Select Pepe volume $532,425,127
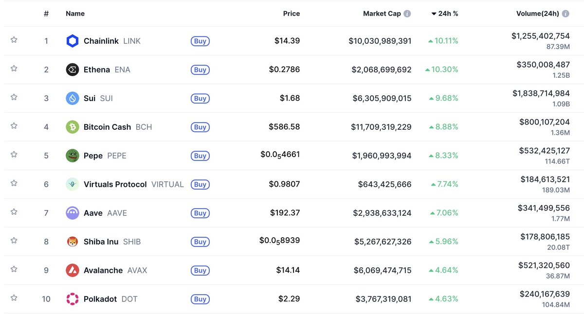The height and width of the screenshot is (314, 584). point(544,151)
